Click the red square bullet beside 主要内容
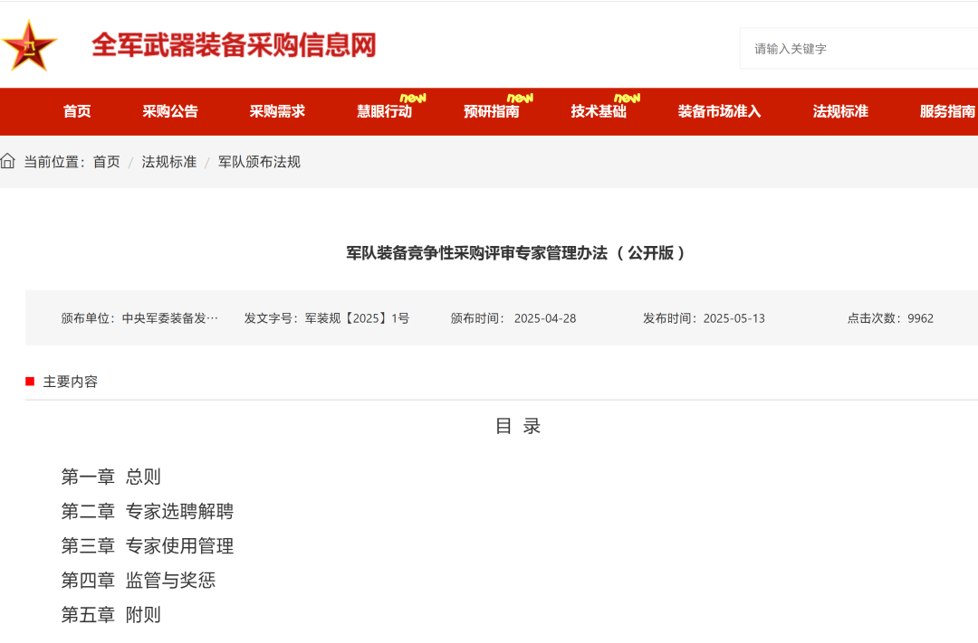This screenshot has width=978, height=643. [28, 382]
